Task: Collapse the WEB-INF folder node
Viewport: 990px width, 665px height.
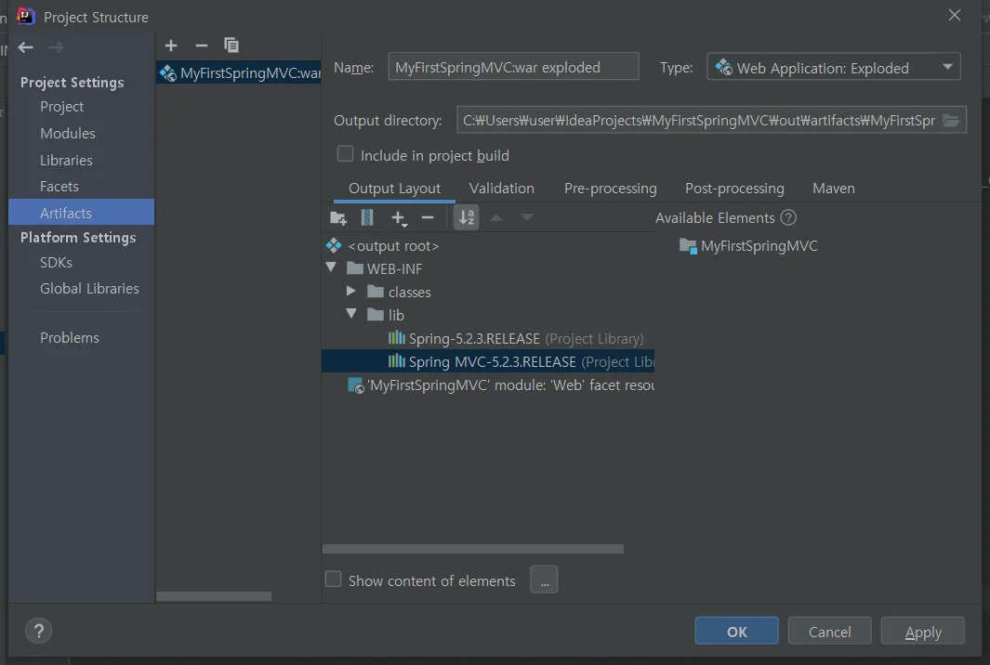Action: point(331,268)
